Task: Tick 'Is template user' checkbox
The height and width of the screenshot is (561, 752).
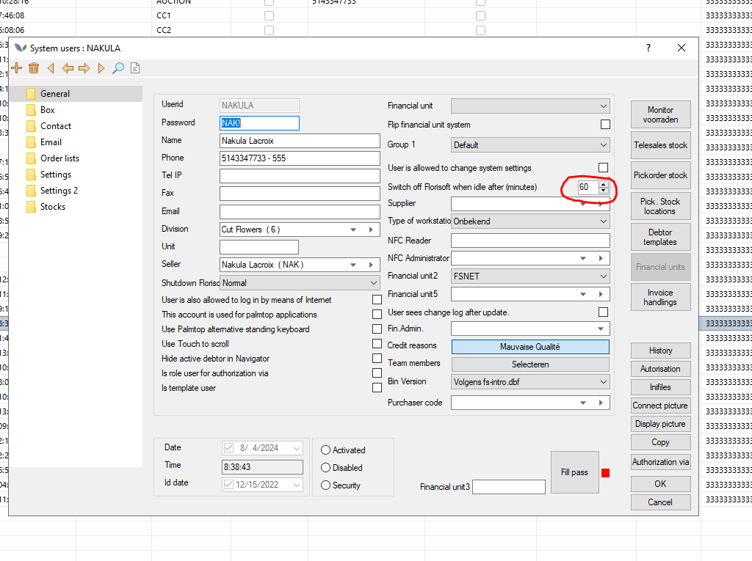Action: pyautogui.click(x=377, y=388)
